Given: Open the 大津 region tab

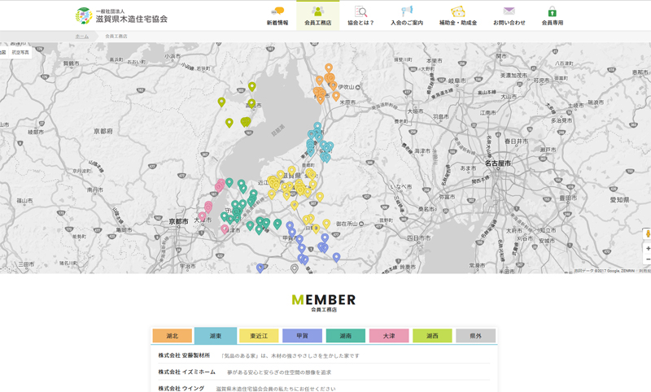Looking at the screenshot, I should click(x=389, y=336).
